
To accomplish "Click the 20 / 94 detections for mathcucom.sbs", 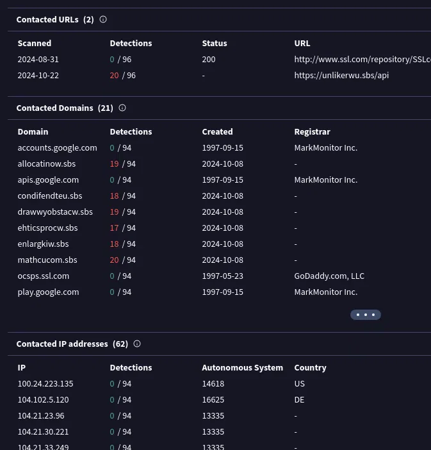I will pyautogui.click(x=123, y=260).
